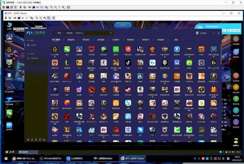
Task: Open the Steam platform icon
Action: (128, 90)
